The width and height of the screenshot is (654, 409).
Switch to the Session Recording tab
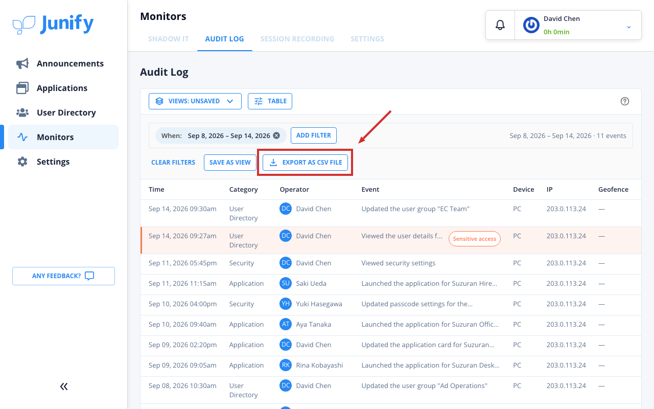(x=297, y=39)
